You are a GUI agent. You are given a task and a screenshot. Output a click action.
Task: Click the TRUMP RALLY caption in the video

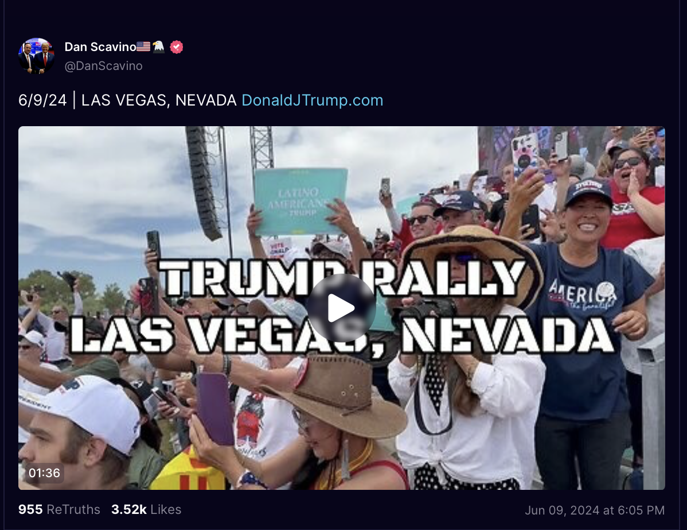(x=343, y=278)
